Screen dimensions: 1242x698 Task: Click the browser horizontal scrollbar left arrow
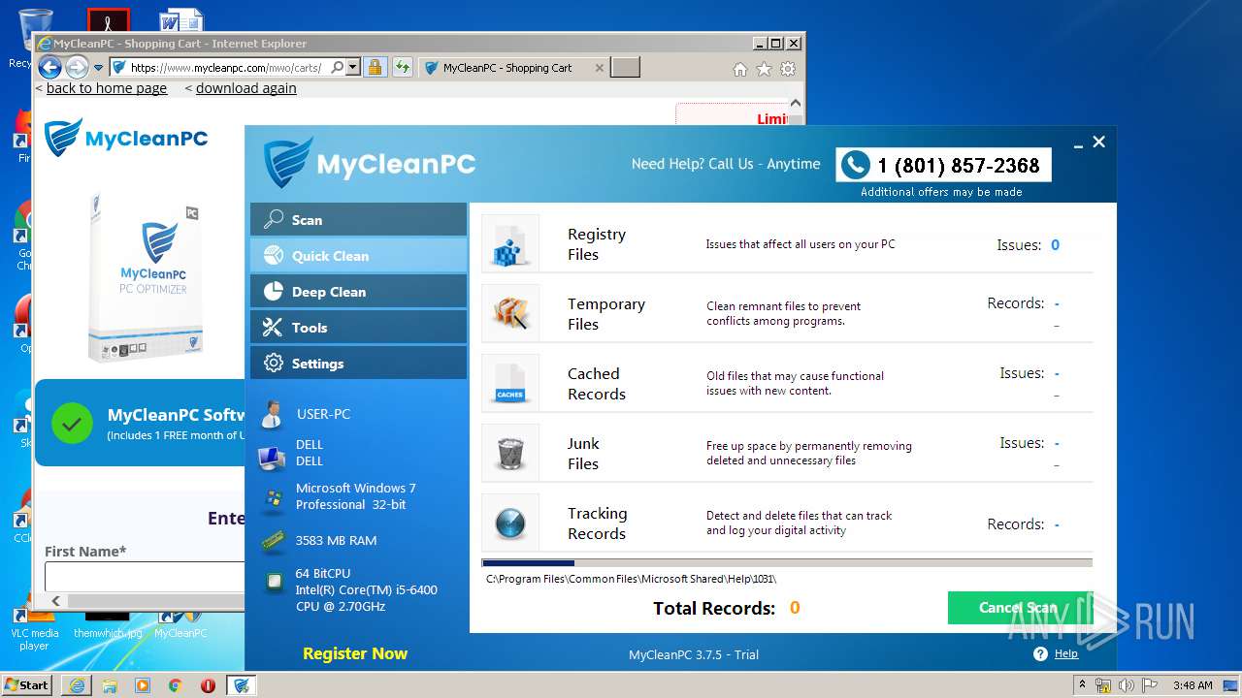[x=55, y=601]
